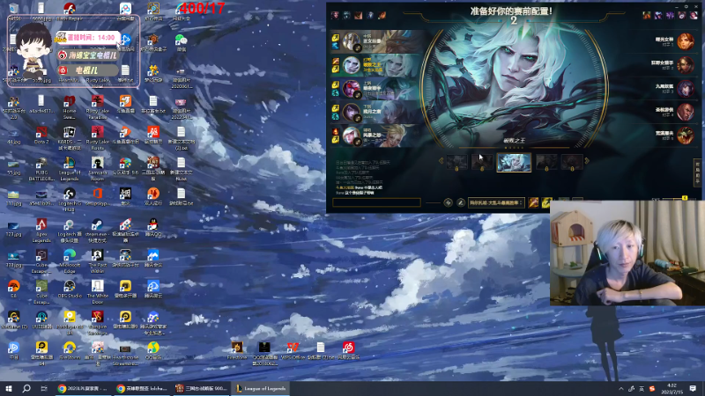Select the first locked skin thumbnail
Image resolution: width=705 pixels, height=396 pixels.
pyautogui.click(x=456, y=162)
